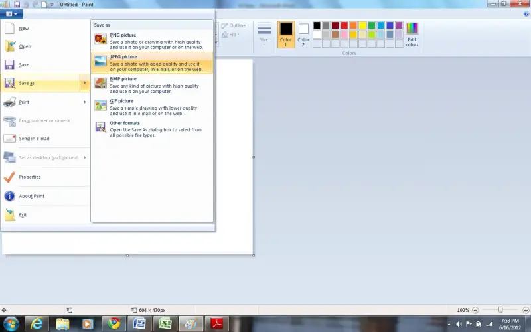The height and width of the screenshot is (332, 531).
Task: Choose About Paint menu item
Action: coord(45,196)
